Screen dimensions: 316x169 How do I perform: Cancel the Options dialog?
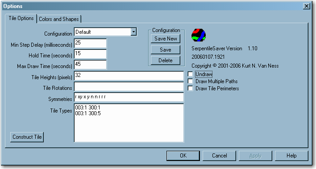click(x=219, y=156)
